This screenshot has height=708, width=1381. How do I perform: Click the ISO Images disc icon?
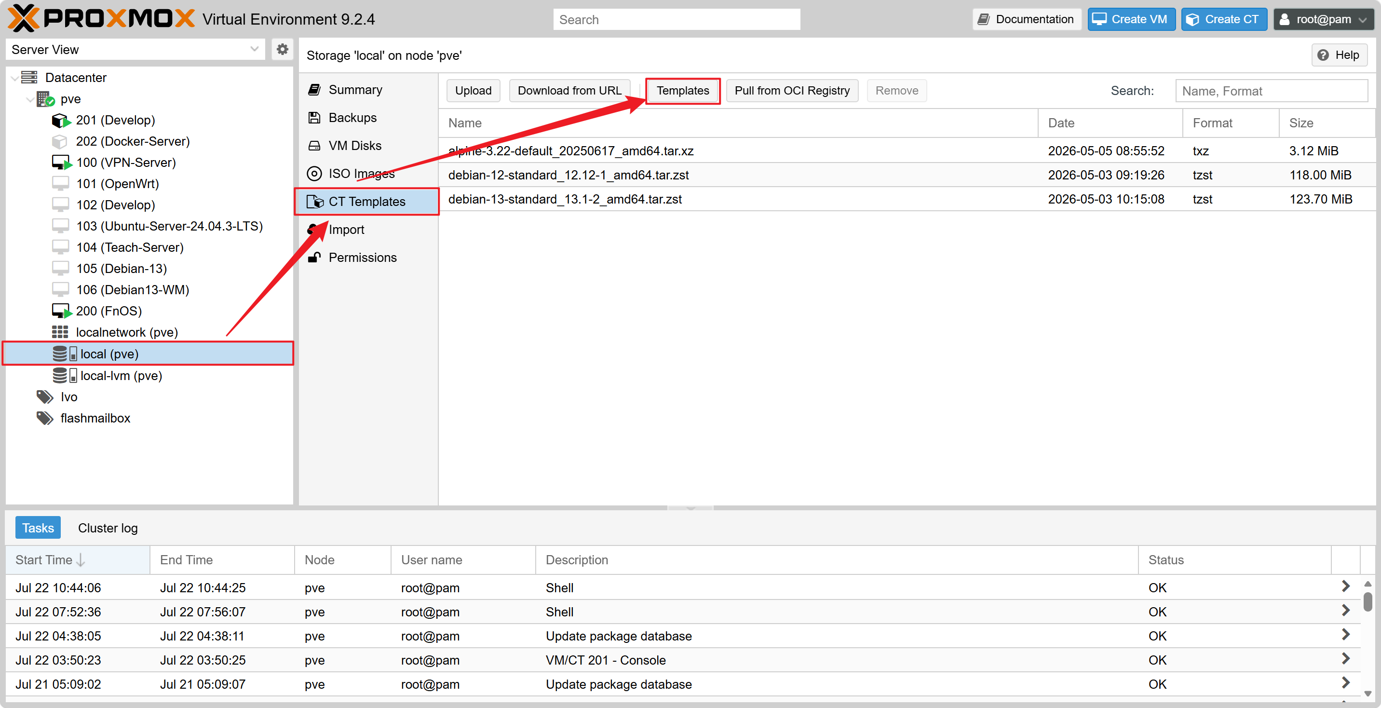pos(314,174)
